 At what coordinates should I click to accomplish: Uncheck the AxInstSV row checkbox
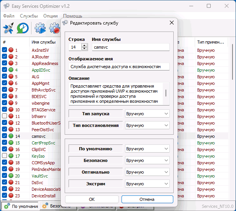tap(5, 50)
